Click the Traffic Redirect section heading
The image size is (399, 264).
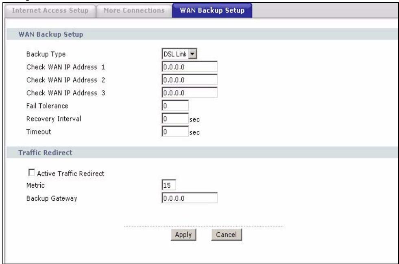[x=45, y=153]
